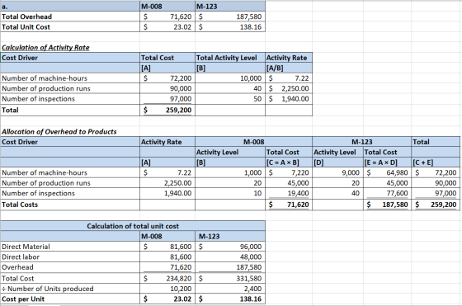This screenshot has height=306, width=462.
Task: Select the 10,000 total activity level cell
Action: click(x=230, y=78)
